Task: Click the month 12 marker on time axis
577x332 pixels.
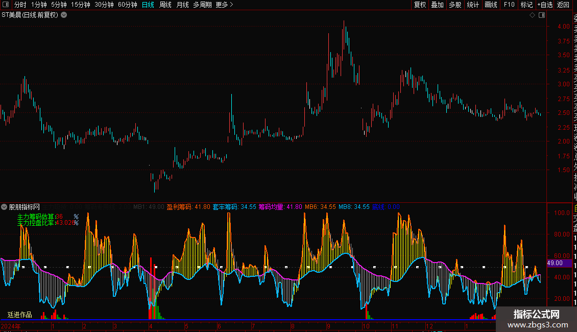Action: click(x=429, y=326)
